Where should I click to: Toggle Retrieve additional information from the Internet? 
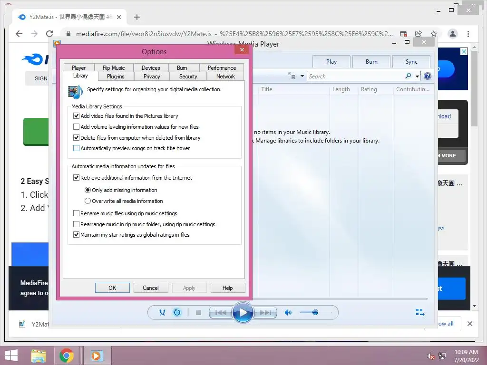click(x=77, y=178)
